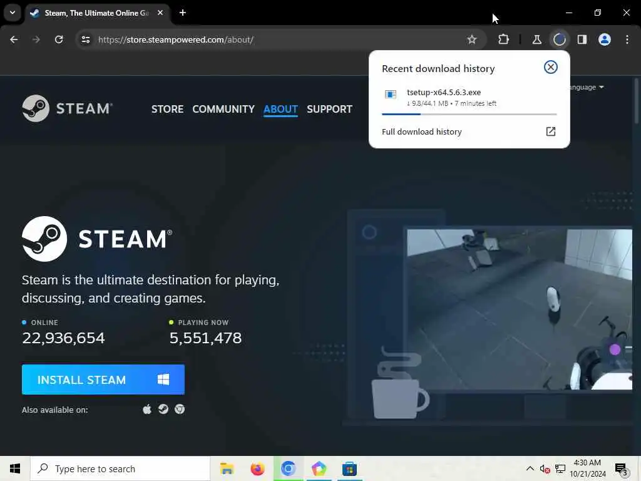Viewport: 641px width, 481px height.
Task: Launch Firefox from the taskbar
Action: click(257, 468)
